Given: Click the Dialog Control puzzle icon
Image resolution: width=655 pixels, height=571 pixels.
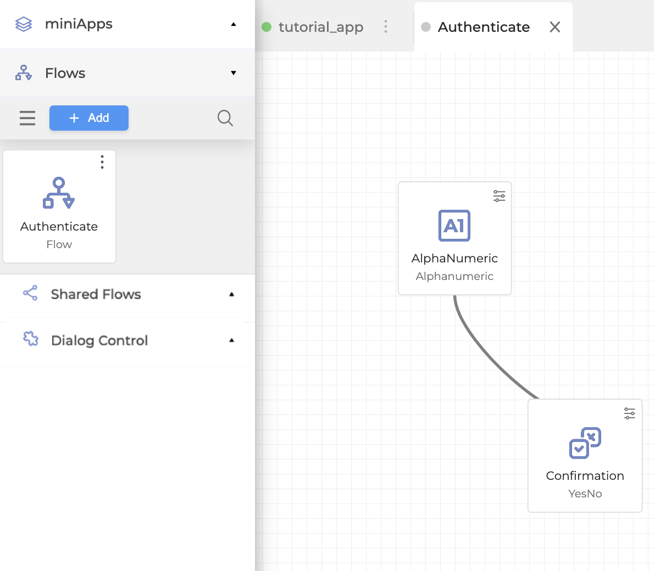Looking at the screenshot, I should click(x=31, y=339).
